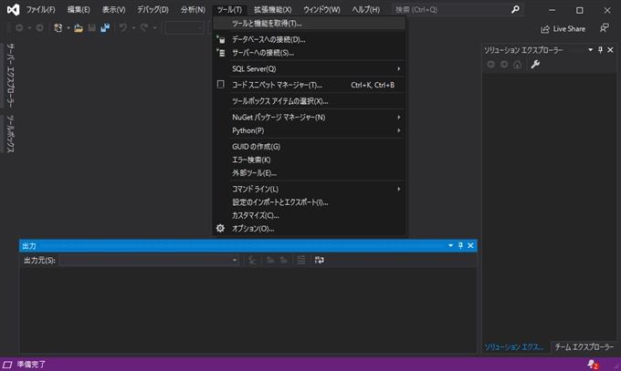The image size is (621, 371).
Task: Open the 表示(V) menu
Action: (x=113, y=9)
